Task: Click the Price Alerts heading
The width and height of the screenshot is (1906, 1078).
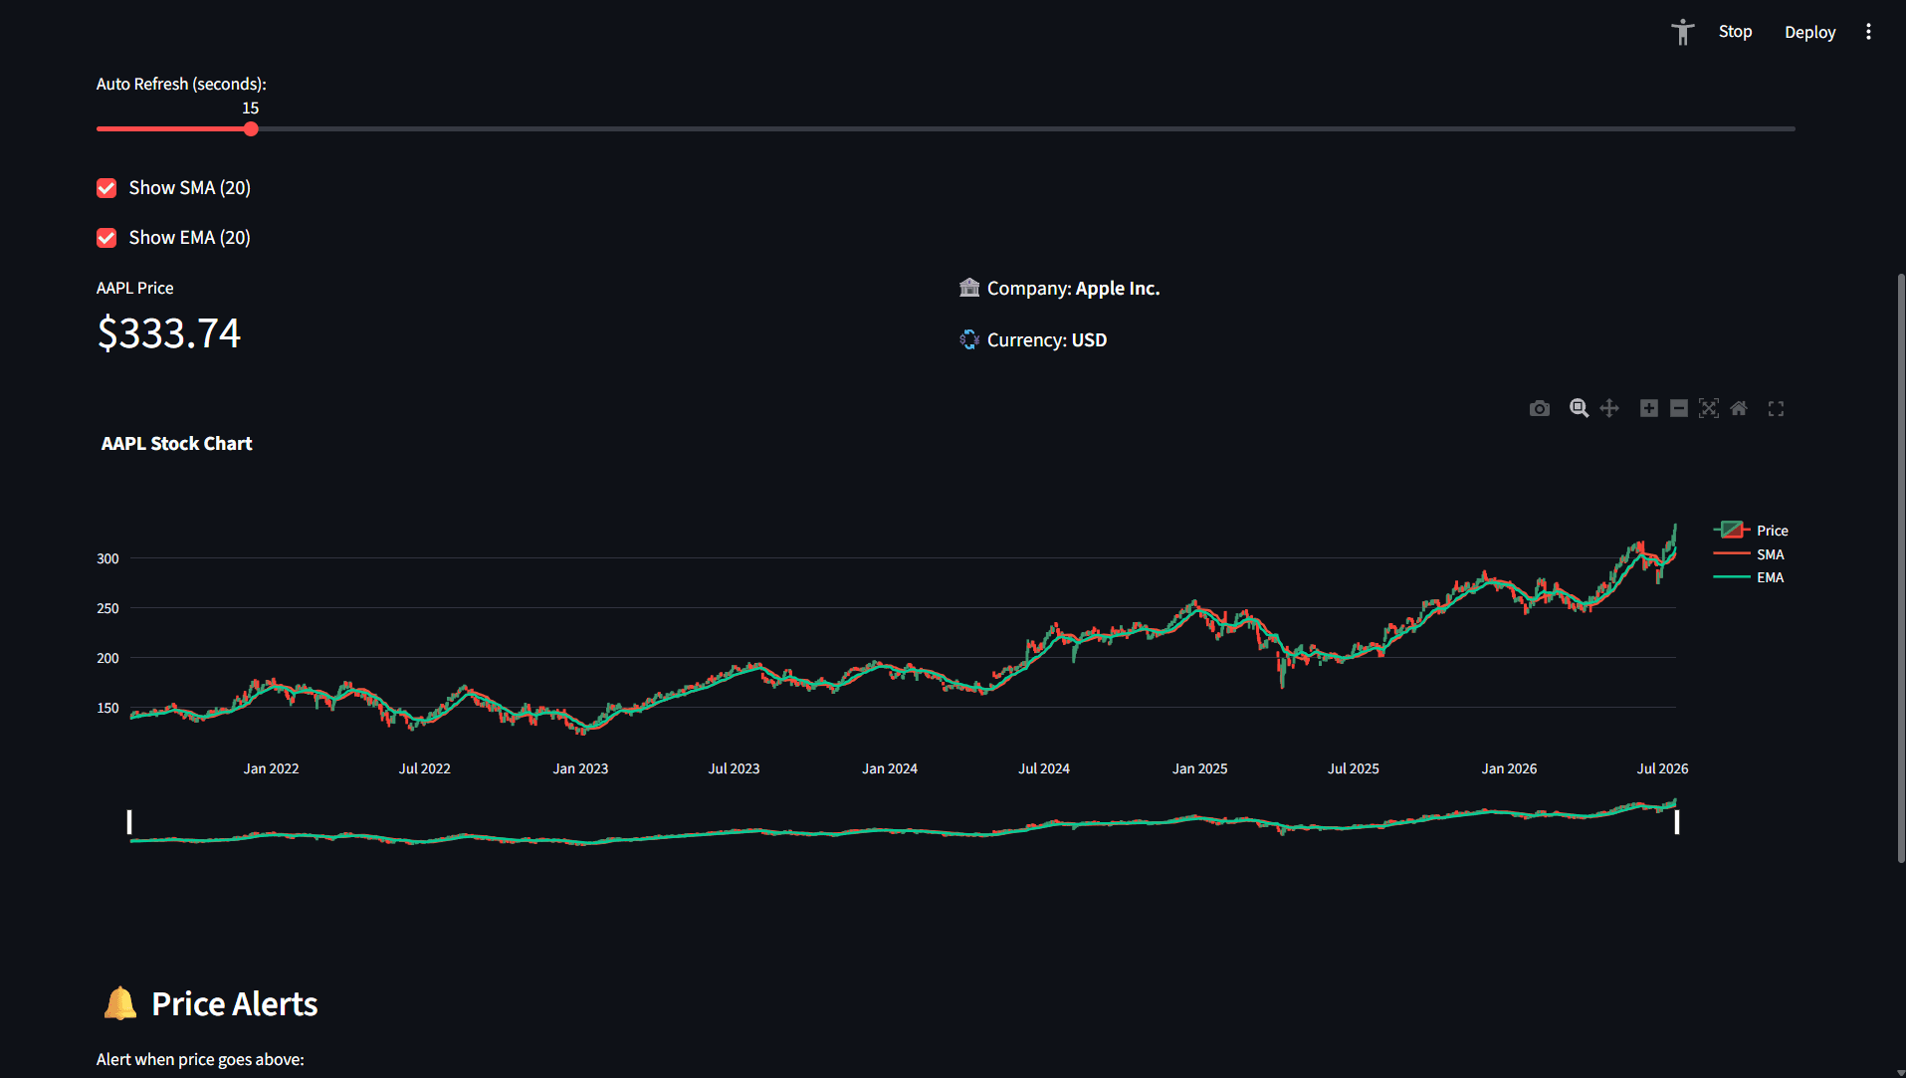Action: tap(235, 1003)
